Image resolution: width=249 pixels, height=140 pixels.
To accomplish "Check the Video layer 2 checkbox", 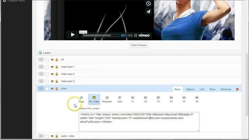I will 47,74.
